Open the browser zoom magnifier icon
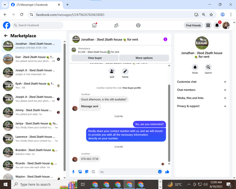Image resolution: width=236 pixels, height=189 pixels. (x=203, y=15)
